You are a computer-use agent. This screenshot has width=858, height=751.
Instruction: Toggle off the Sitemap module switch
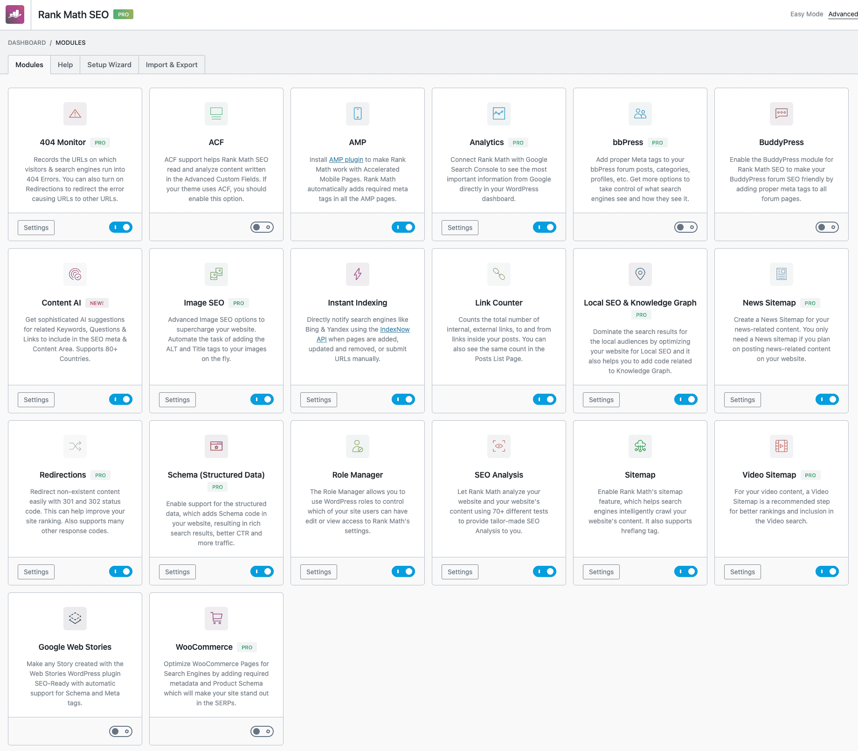(x=686, y=571)
